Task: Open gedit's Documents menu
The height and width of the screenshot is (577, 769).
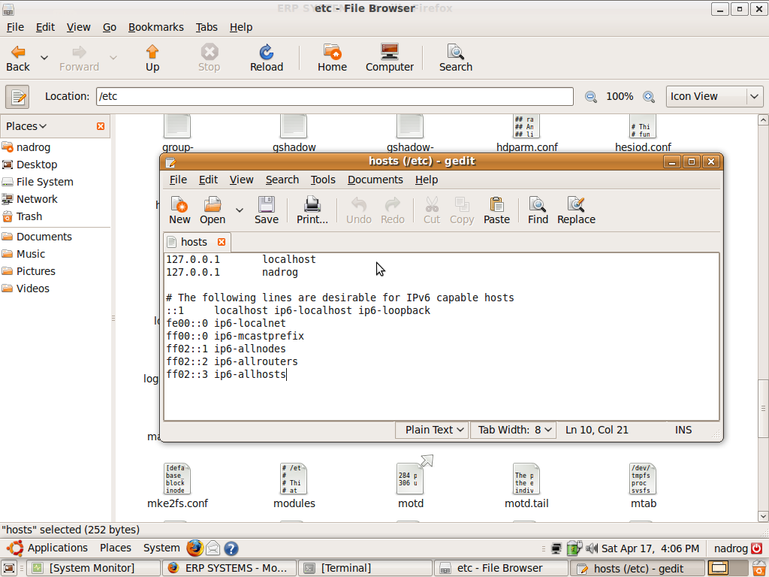Action: (375, 180)
